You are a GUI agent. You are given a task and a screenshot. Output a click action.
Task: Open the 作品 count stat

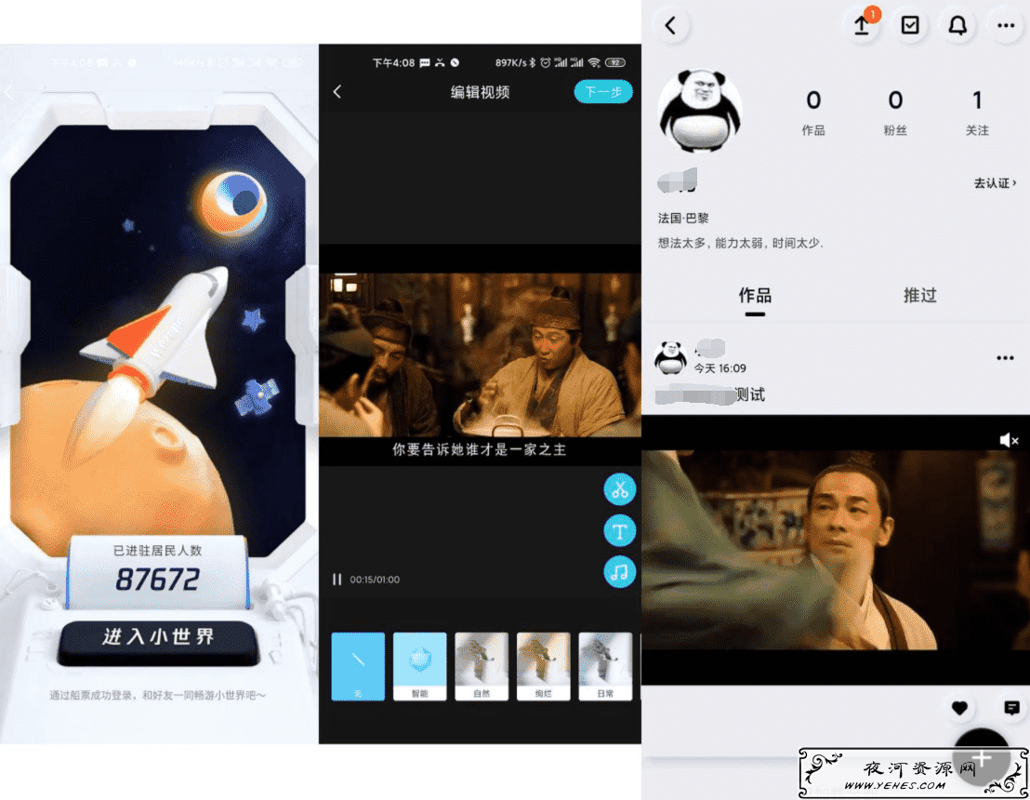click(813, 113)
